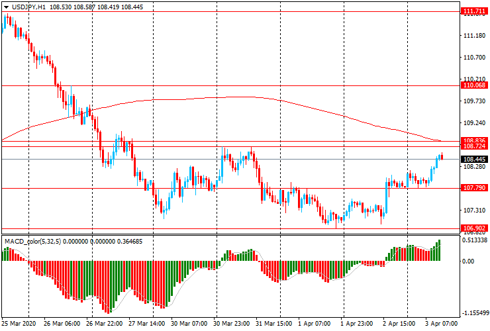Screen dimensions: 490x331
Task: Click the 109.240 price scale value
Action: click(x=474, y=123)
